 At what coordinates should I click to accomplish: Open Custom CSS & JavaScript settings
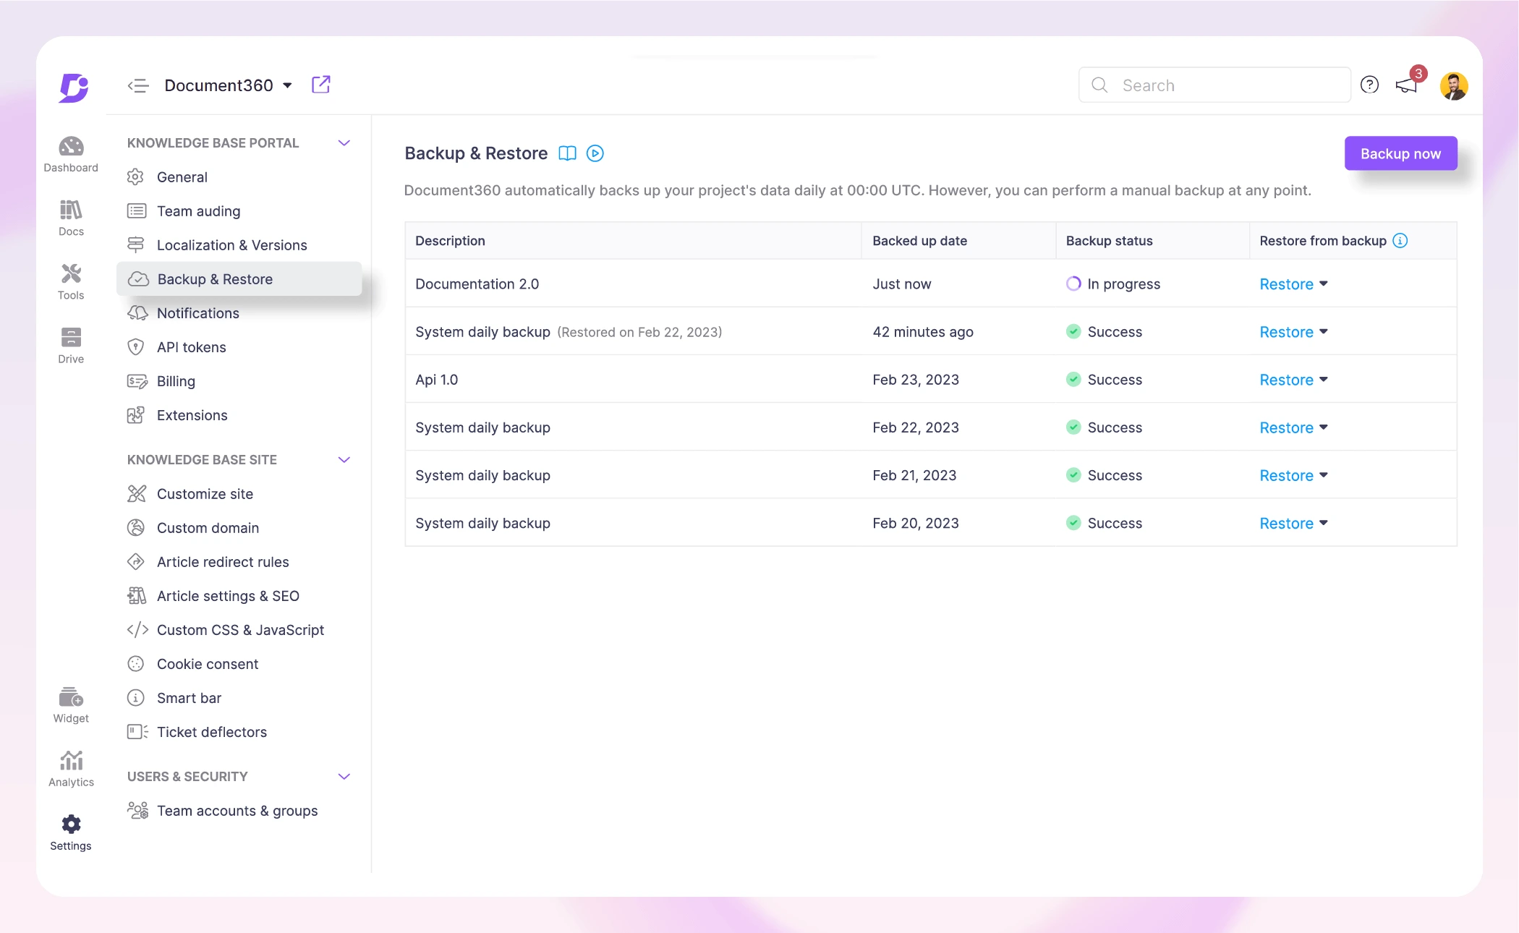coord(240,630)
